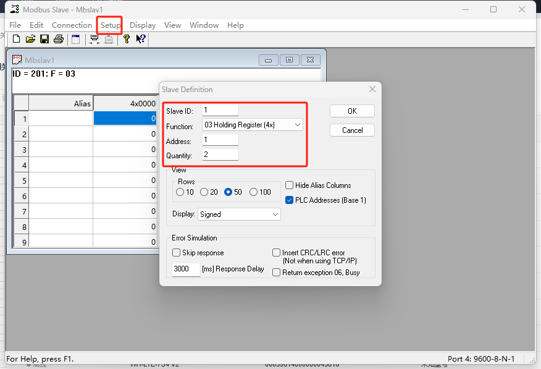Click the Save floppy disk icon
The width and height of the screenshot is (541, 369).
(44, 39)
